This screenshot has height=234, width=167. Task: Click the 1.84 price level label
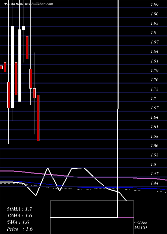[x=154, y=51]
